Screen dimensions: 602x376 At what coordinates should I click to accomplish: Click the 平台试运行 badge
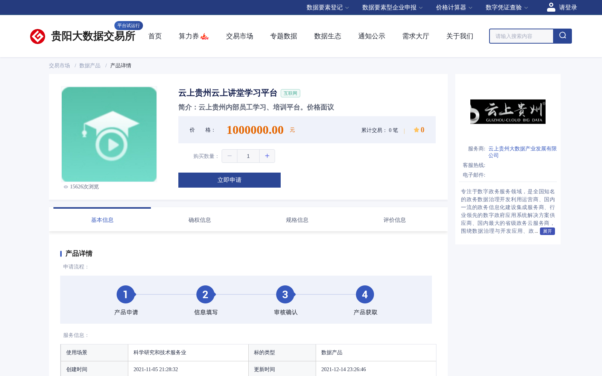tap(129, 26)
